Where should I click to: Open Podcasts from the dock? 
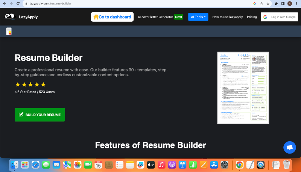click(172, 165)
